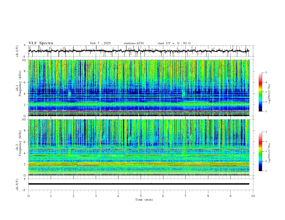
Task: Click time-axis tick label "1"
Action: click(51, 196)
